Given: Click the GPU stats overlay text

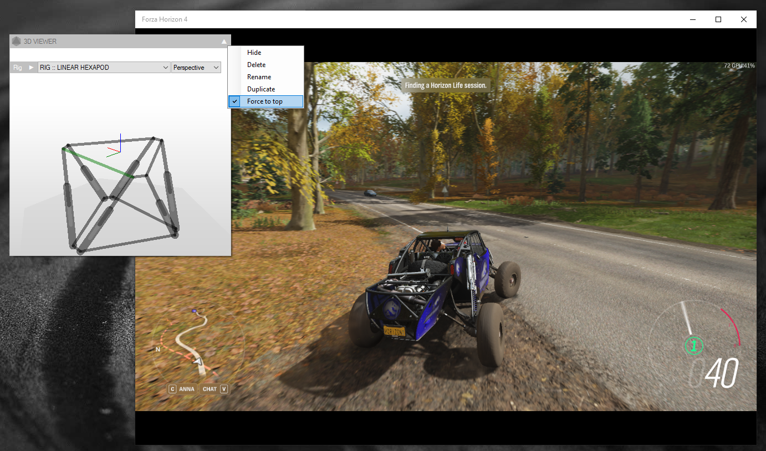Looking at the screenshot, I should tap(739, 66).
